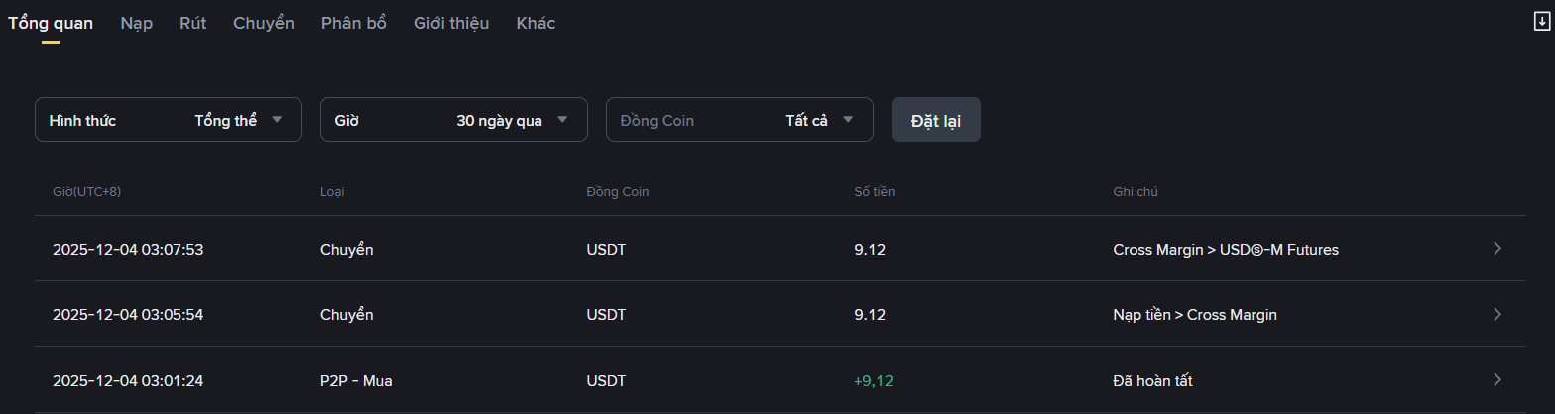Click the Số tiền column header

(x=874, y=191)
